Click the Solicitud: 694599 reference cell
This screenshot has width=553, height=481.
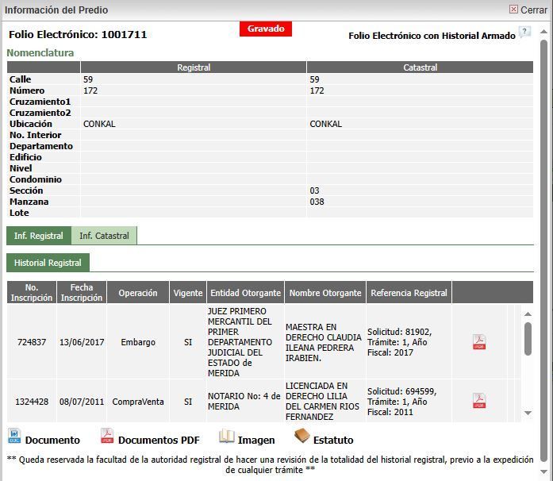click(x=409, y=402)
